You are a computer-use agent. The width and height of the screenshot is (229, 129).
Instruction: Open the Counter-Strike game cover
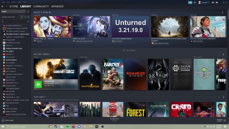coord(90,74)
